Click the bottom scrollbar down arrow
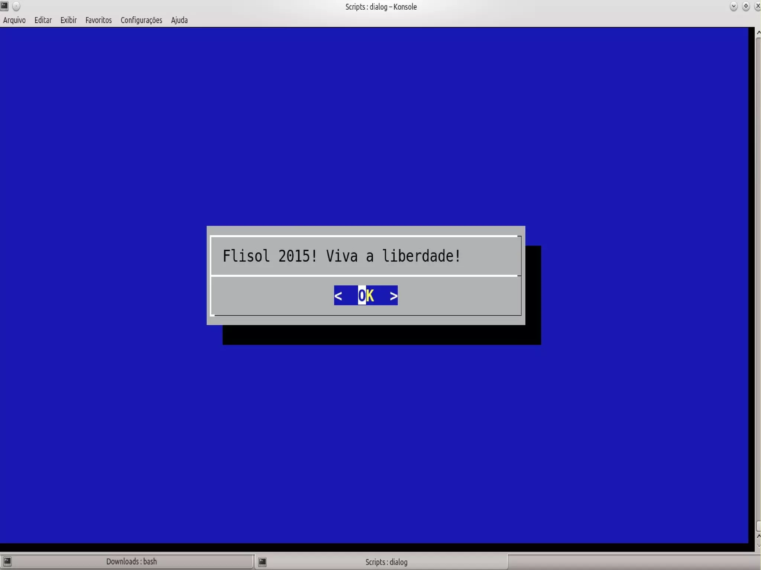This screenshot has height=570, width=761. coord(758,545)
